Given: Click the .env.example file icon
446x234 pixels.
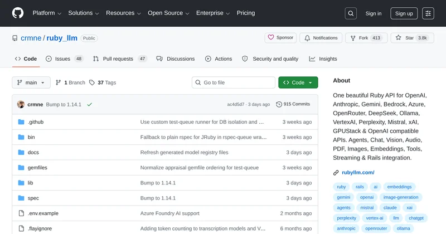Looking at the screenshot, I should point(21,213).
